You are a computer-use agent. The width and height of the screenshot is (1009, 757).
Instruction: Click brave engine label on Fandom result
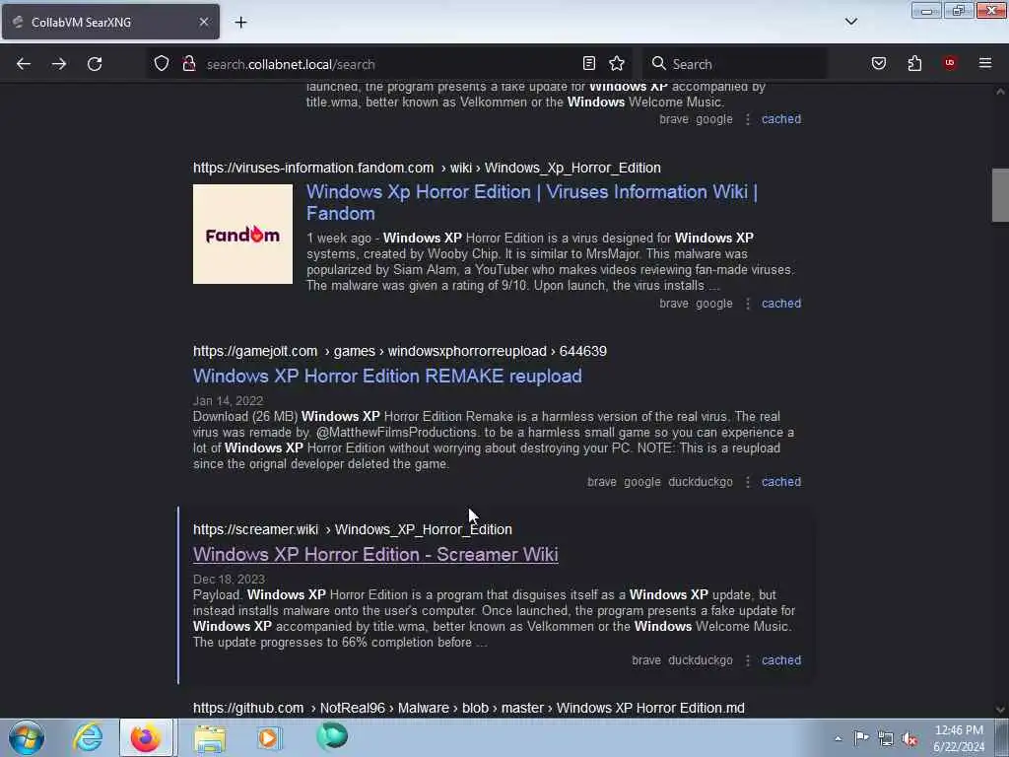pyautogui.click(x=674, y=304)
